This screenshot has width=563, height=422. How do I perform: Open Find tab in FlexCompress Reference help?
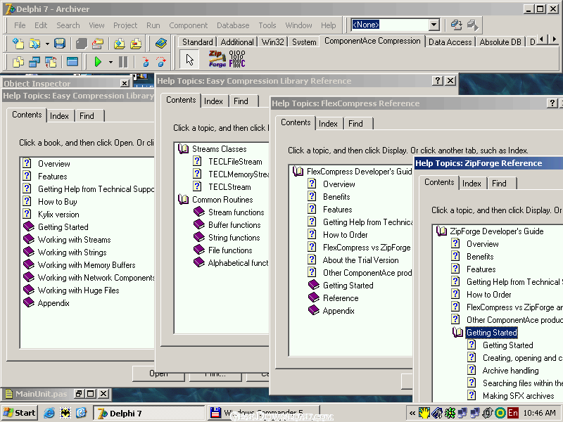pyautogui.click(x=355, y=124)
